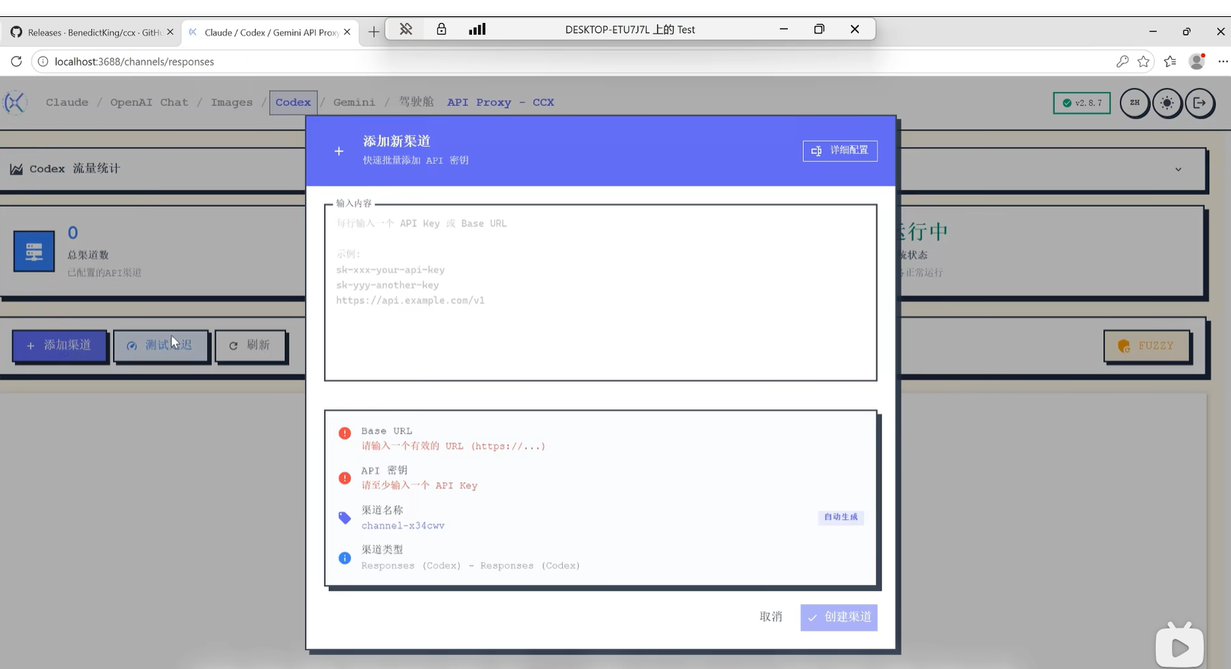Image resolution: width=1231 pixels, height=669 pixels.
Task: Close the Claude / Codex / Gemini API Proxy tab
Action: [x=347, y=32]
